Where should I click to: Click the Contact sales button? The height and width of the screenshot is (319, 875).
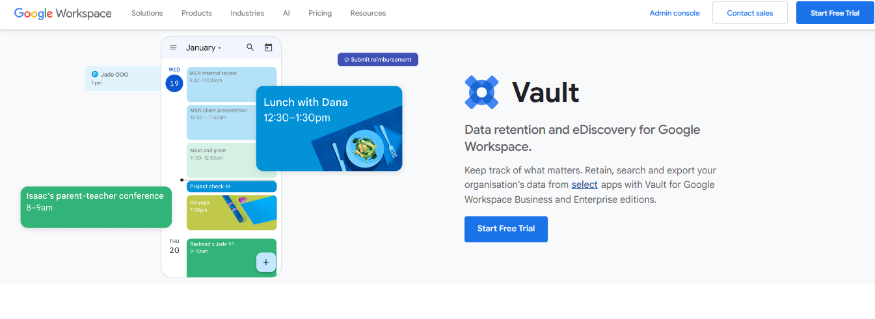749,13
